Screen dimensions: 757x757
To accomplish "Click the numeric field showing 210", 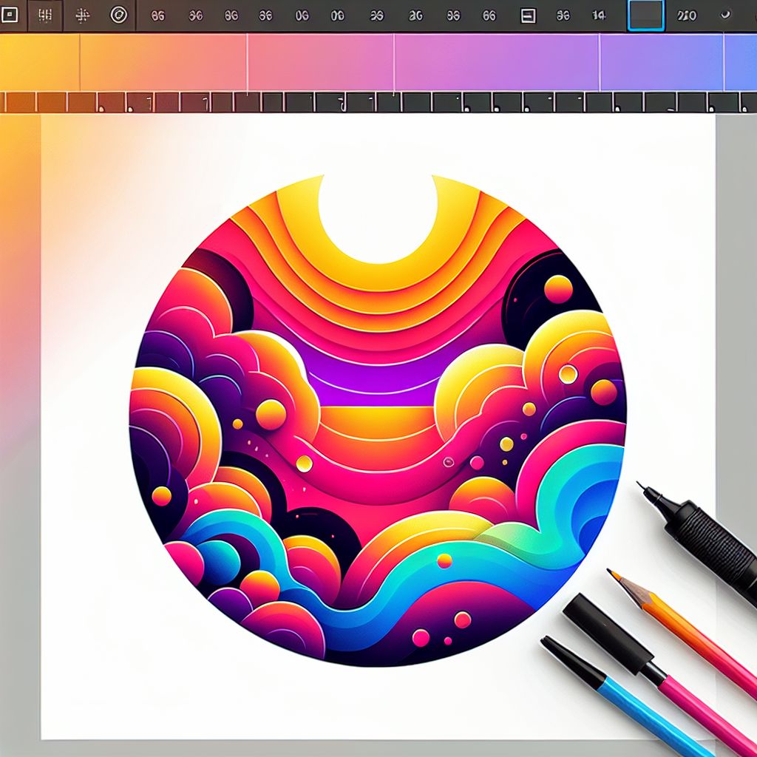I will pos(687,16).
